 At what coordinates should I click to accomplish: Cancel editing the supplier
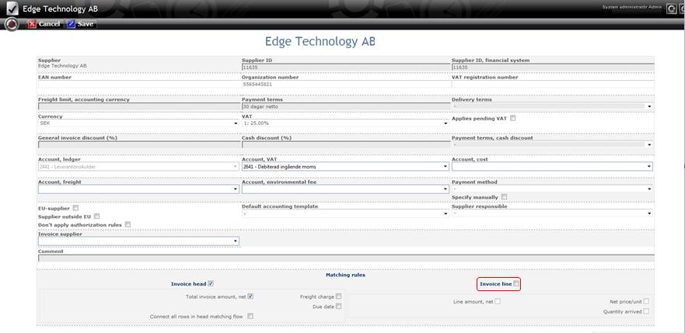[x=44, y=24]
